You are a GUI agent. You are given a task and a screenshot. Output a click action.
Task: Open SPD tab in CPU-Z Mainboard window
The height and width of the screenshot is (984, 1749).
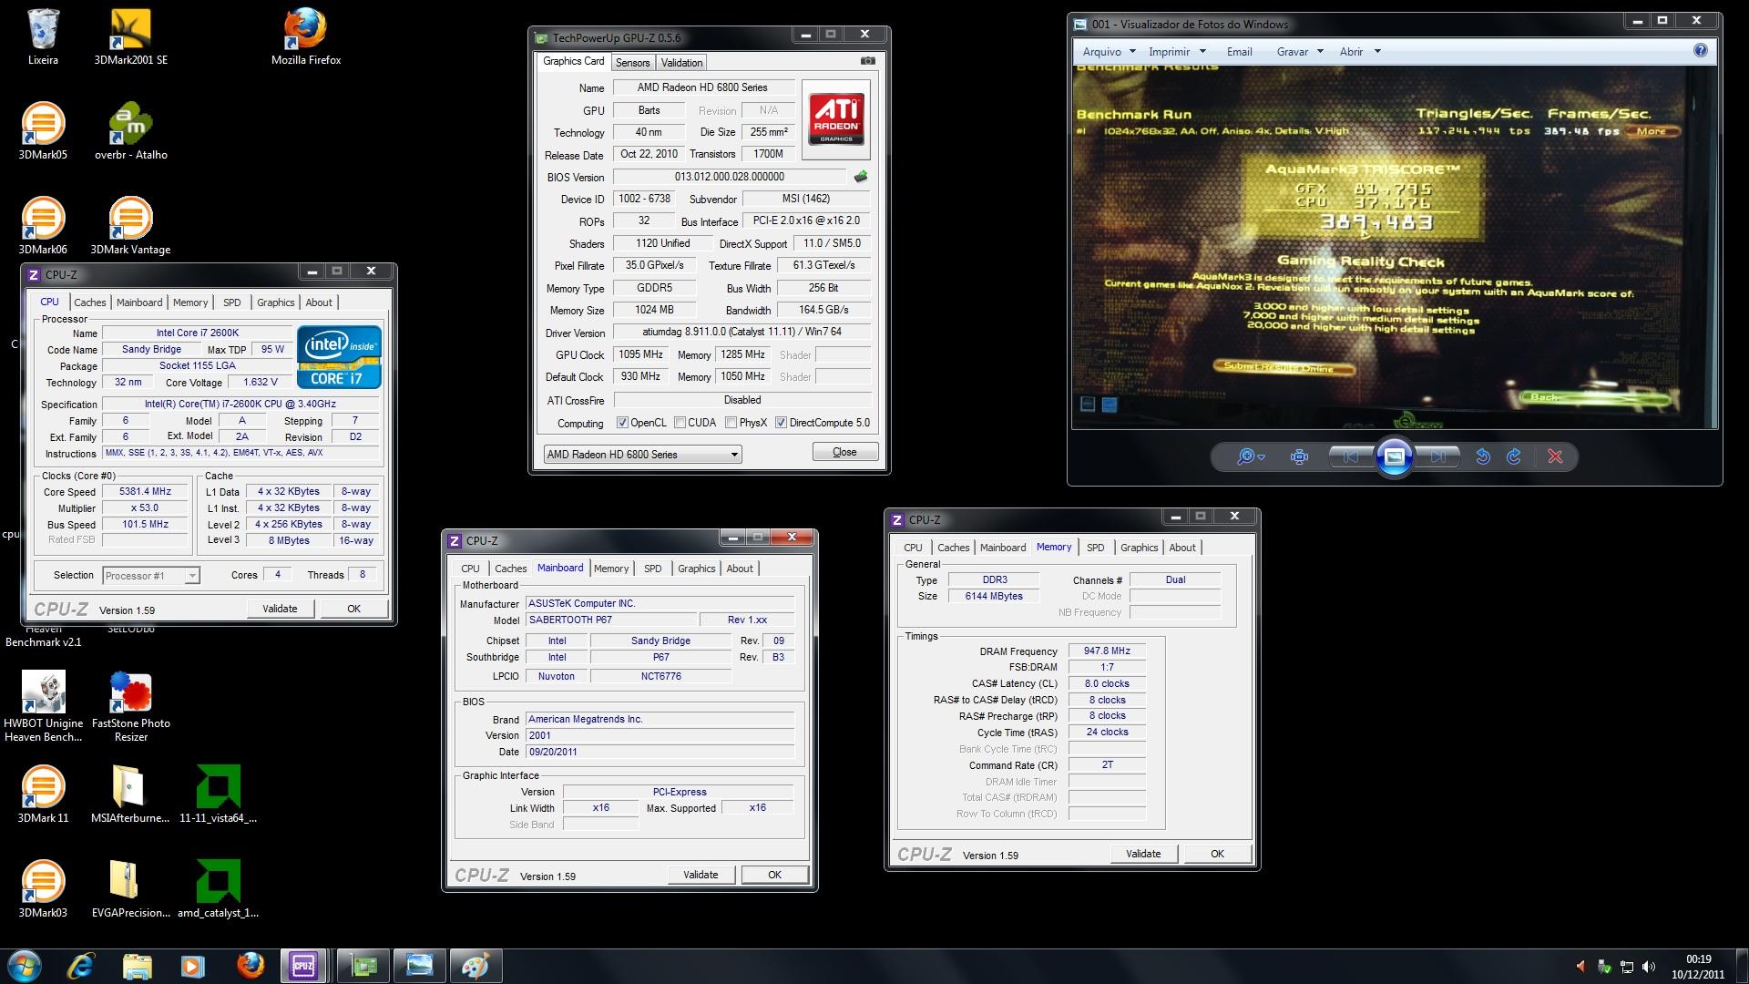[653, 569]
